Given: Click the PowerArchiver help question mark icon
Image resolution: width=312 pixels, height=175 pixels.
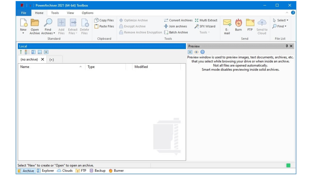Looking at the screenshot, I should (x=293, y=13).
